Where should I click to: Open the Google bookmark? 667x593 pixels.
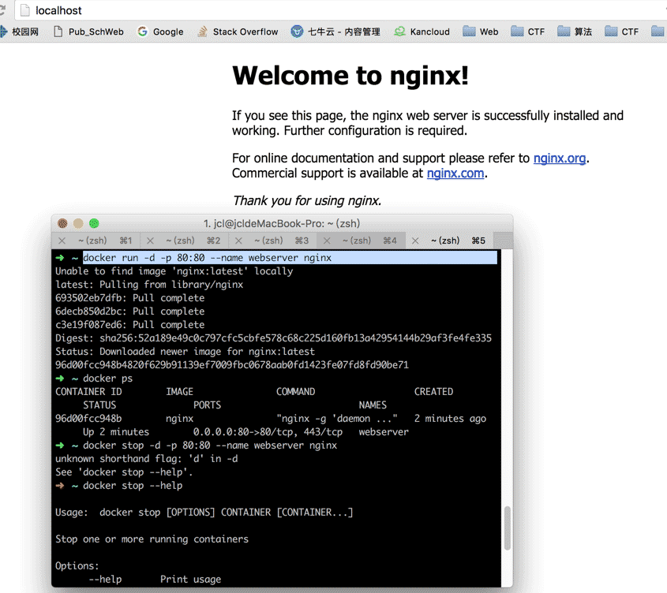point(160,32)
